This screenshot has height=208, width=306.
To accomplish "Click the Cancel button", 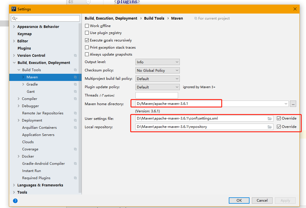I will coord(262,201).
